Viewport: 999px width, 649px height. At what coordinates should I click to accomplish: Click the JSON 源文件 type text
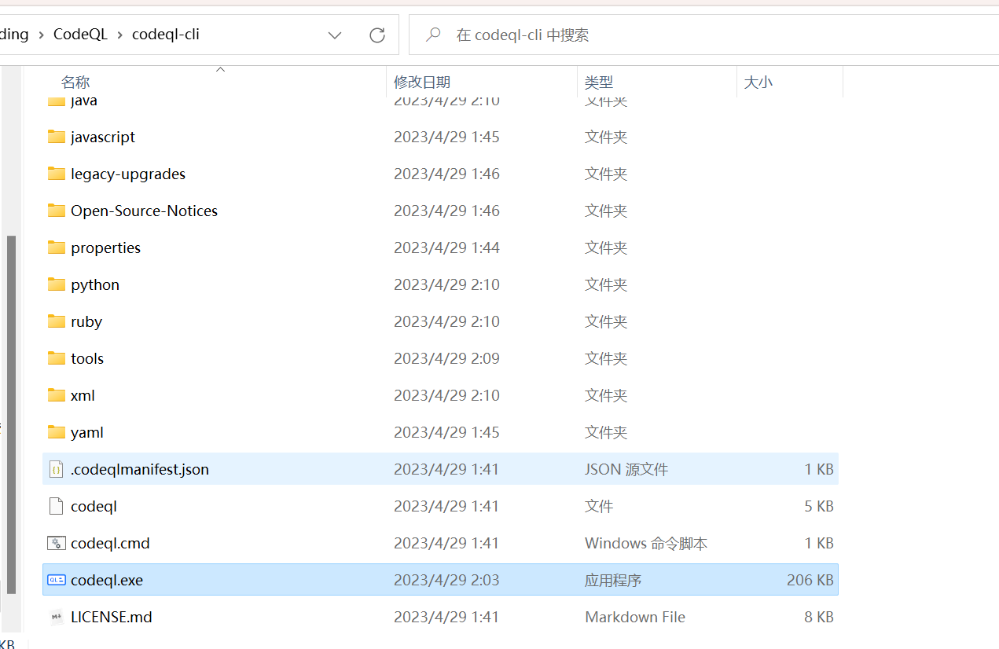coord(626,469)
